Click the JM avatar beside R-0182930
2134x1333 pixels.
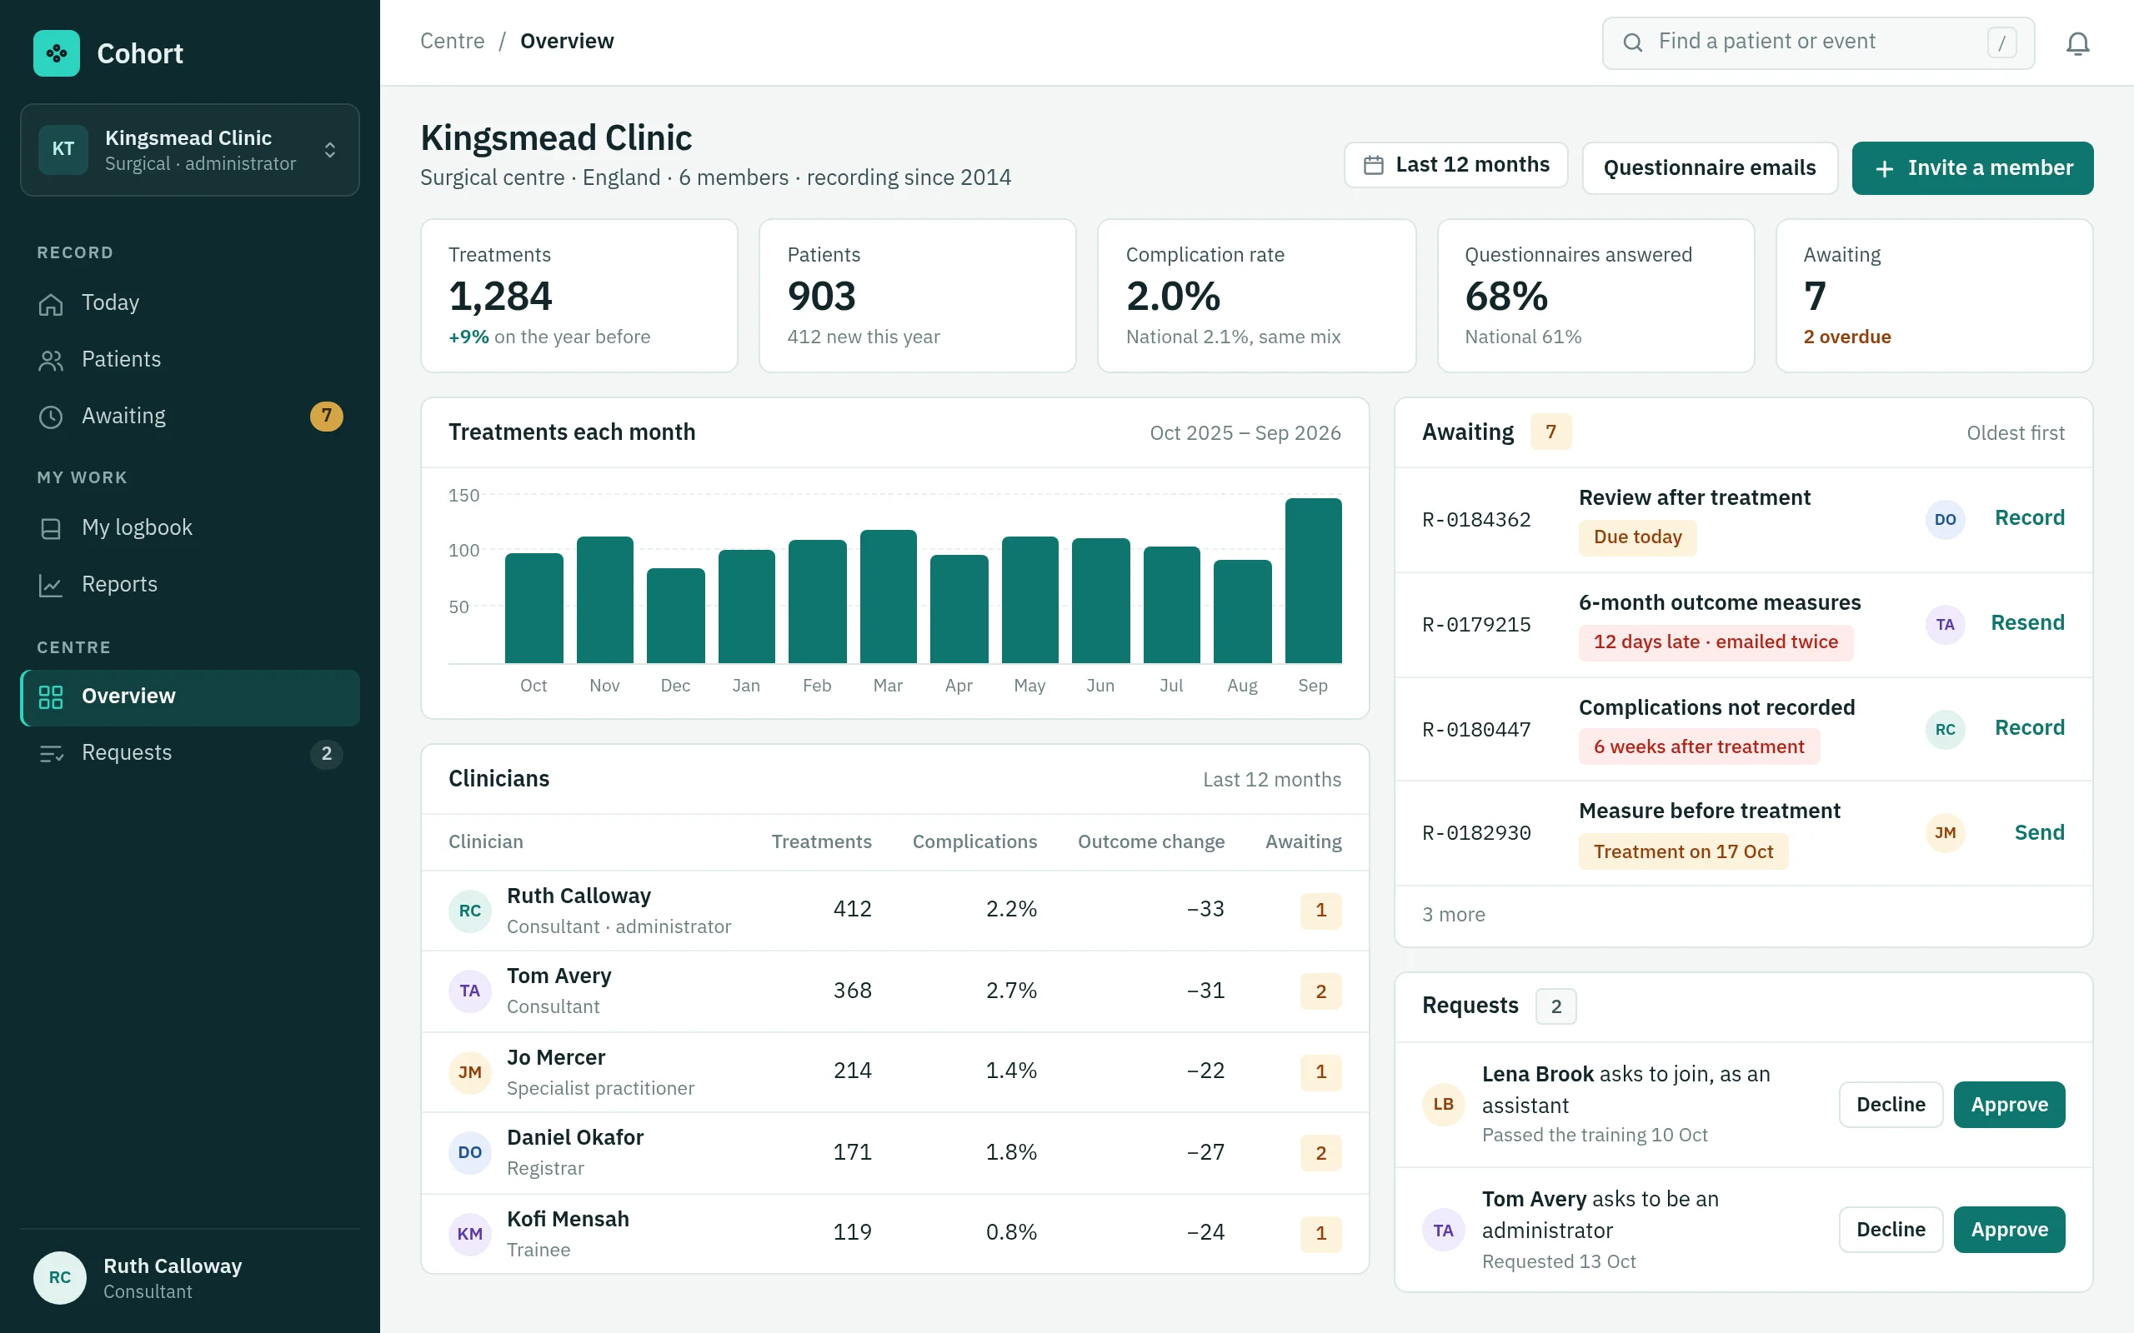pos(1945,833)
